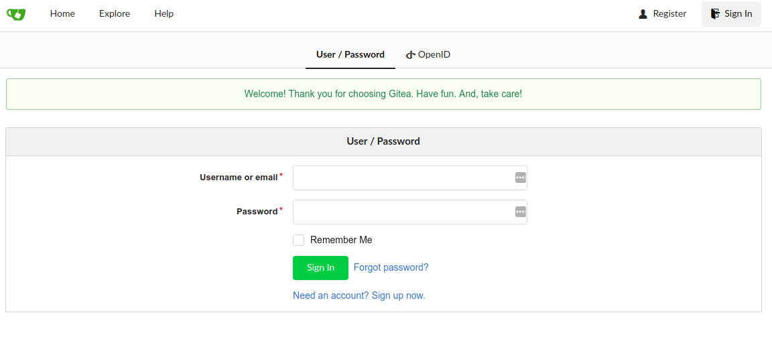Image resolution: width=772 pixels, height=337 pixels.
Task: Click the Gitea logo in the navbar
Action: coord(16,13)
